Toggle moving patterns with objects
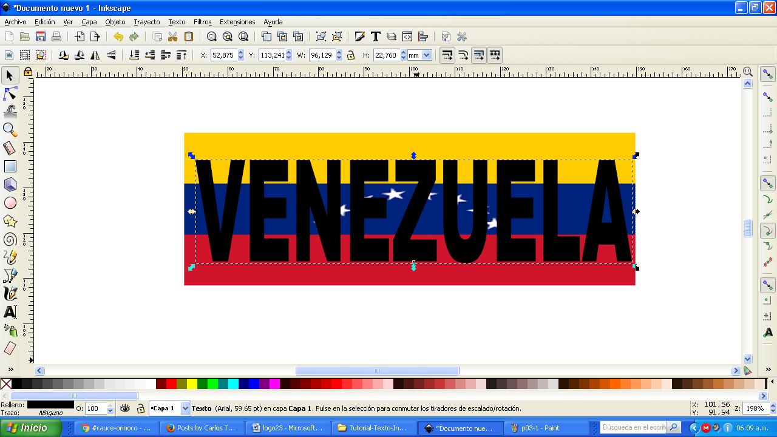 click(495, 55)
